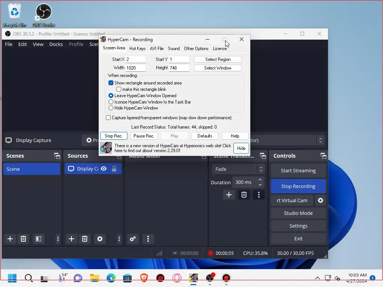Undock the Scenes panel
Viewport: 383px width, 287px height.
pyautogui.click(x=57, y=156)
